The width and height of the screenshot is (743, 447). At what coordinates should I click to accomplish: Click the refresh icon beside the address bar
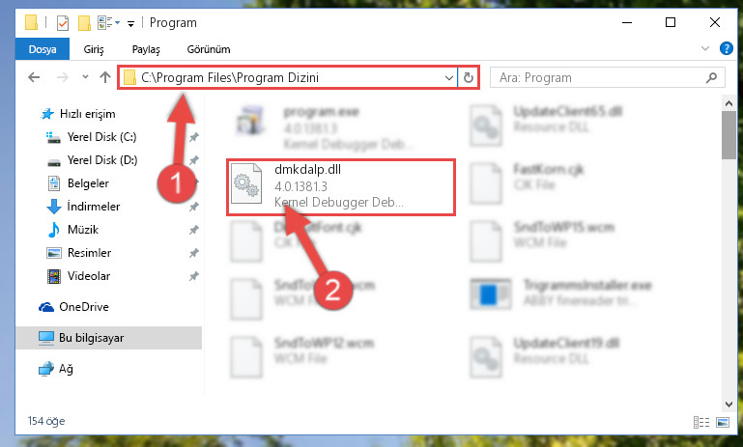click(469, 77)
